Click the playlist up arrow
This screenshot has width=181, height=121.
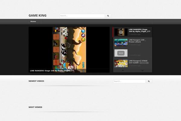click(123, 70)
